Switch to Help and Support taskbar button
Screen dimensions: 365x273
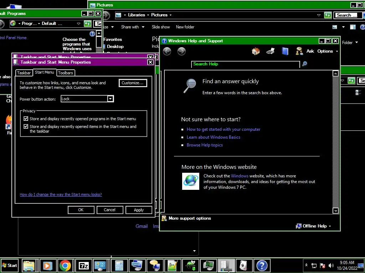tap(262, 265)
